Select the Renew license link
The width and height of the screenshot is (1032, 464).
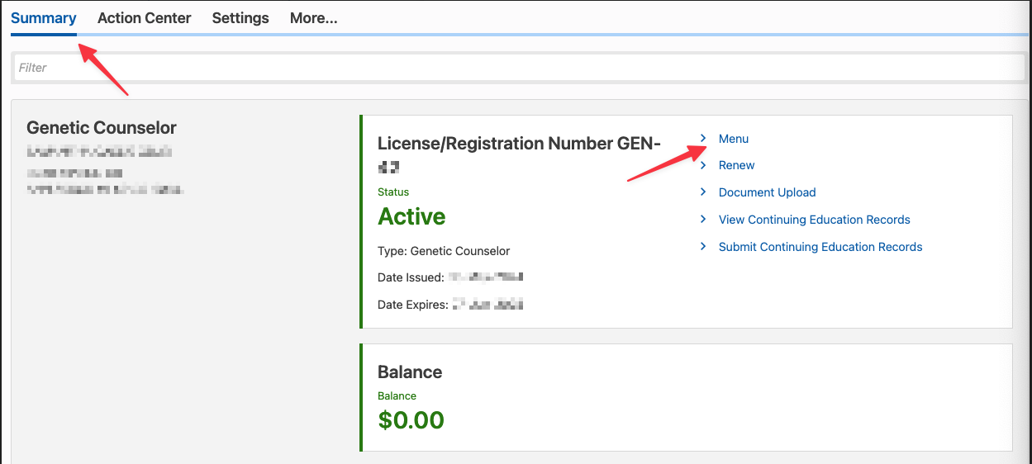(x=736, y=165)
